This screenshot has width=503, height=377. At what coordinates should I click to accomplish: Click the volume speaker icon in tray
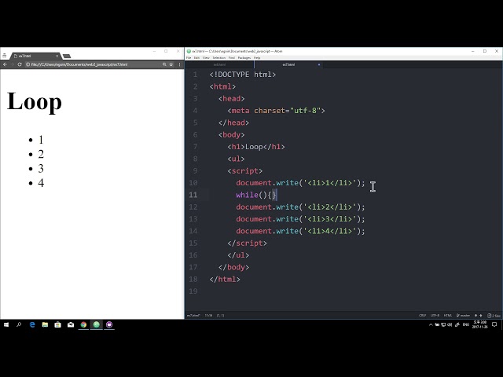[450, 324]
